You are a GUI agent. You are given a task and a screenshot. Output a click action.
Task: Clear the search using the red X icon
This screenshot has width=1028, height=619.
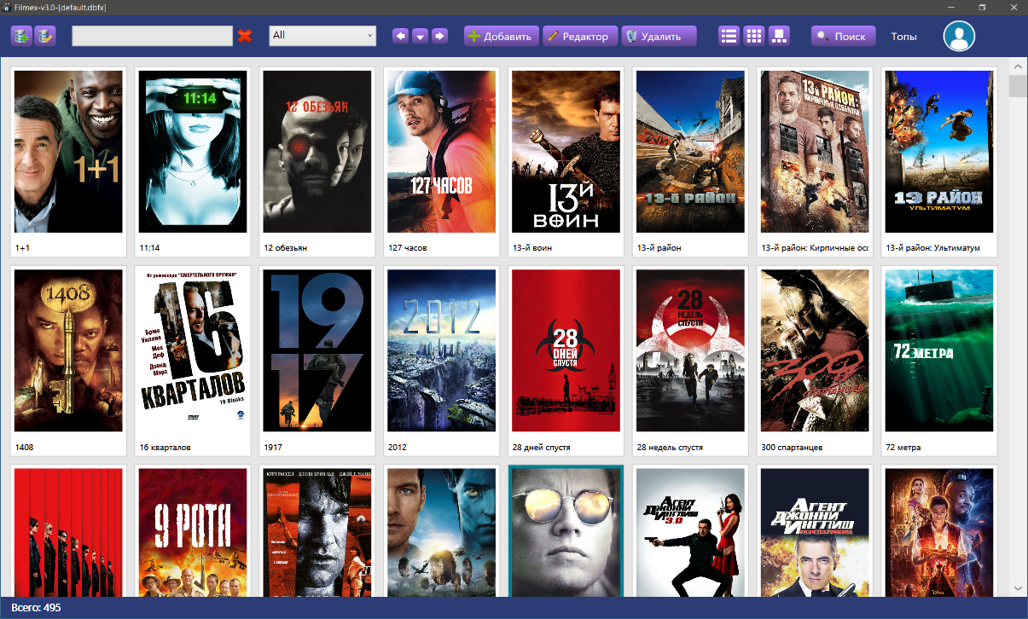pyautogui.click(x=244, y=36)
